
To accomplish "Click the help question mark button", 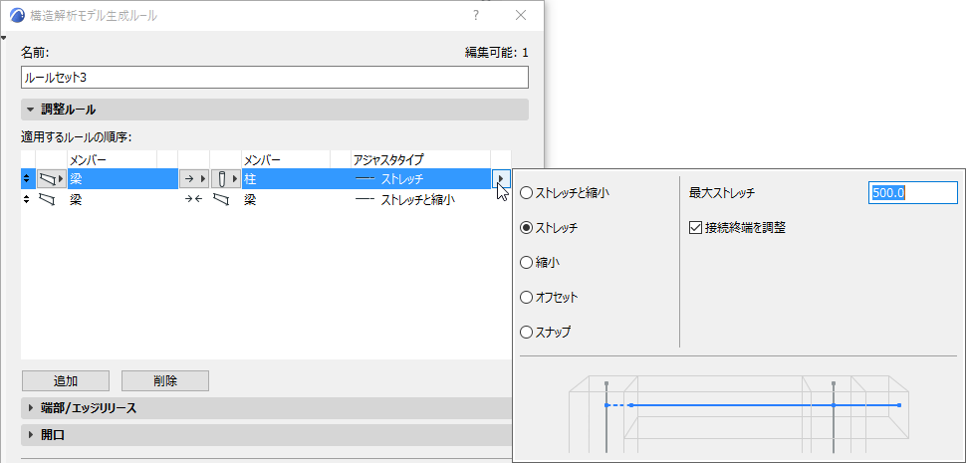I will pos(476,15).
